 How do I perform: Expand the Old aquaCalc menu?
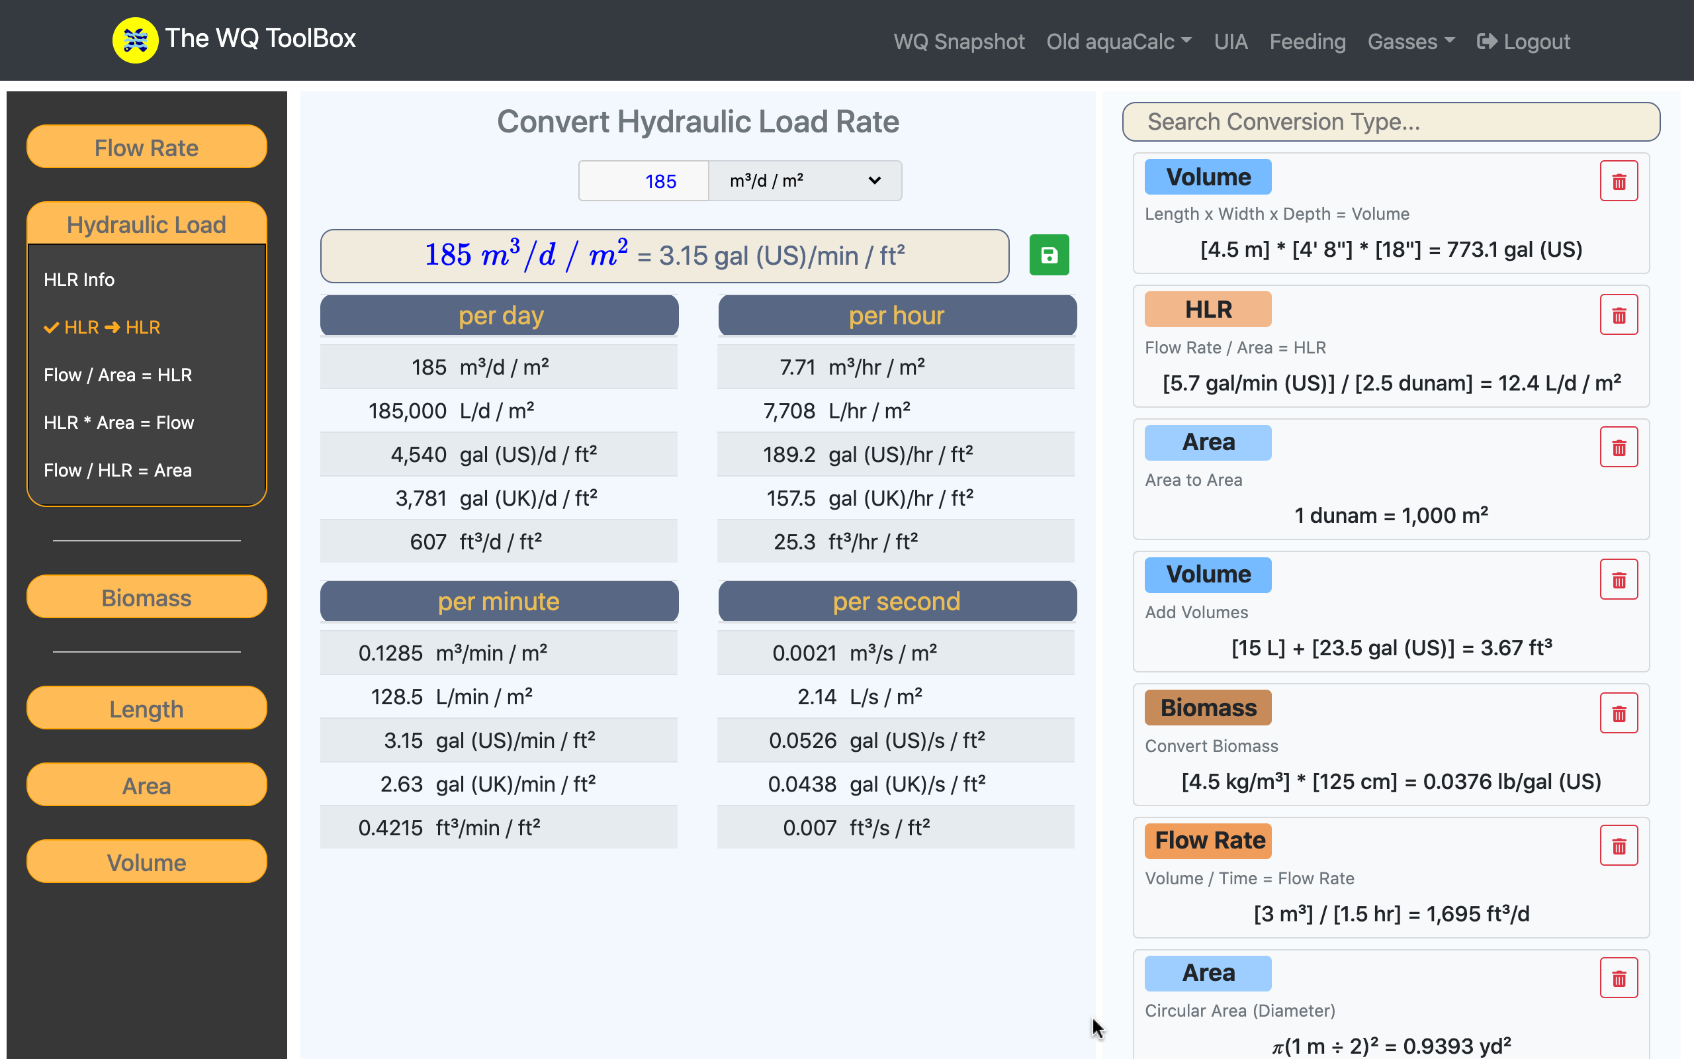1118,41
